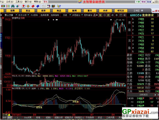Click the 分时成交 panel header
Viewport: 159px width, 120px height.
pyautogui.click(x=143, y=95)
